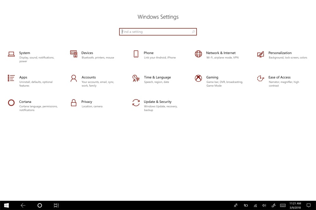Open the Start menu
Viewport: 316px width, 210px height.
6,205
